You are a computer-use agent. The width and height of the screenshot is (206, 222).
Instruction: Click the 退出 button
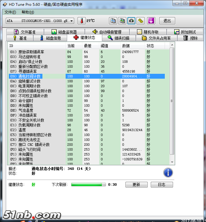[x=167, y=21]
